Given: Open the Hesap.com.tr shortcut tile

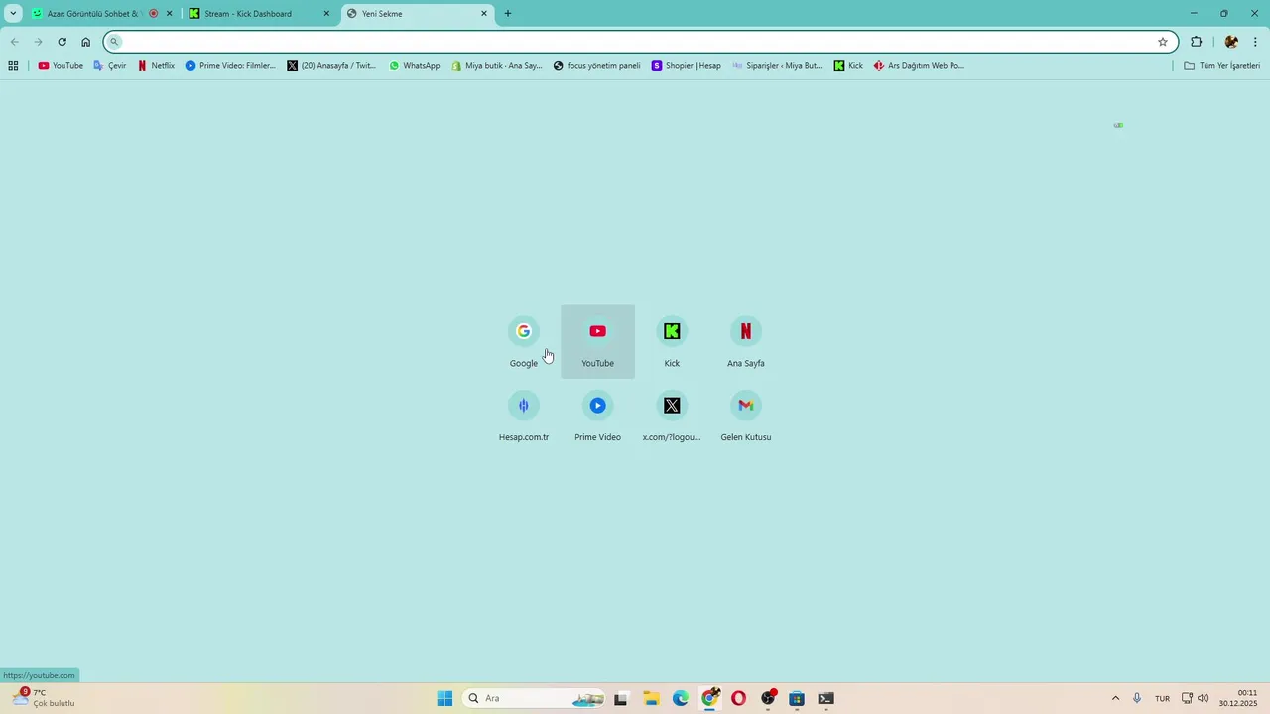Looking at the screenshot, I should (524, 416).
